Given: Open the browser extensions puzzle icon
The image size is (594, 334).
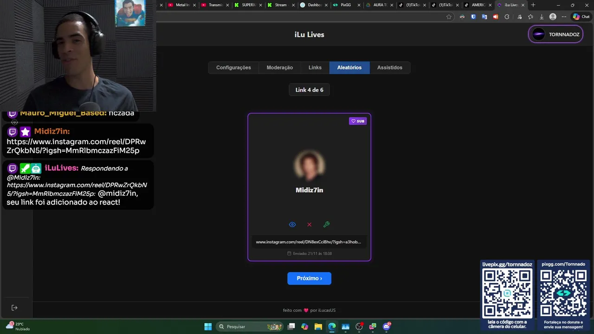Looking at the screenshot, I should coord(507,17).
